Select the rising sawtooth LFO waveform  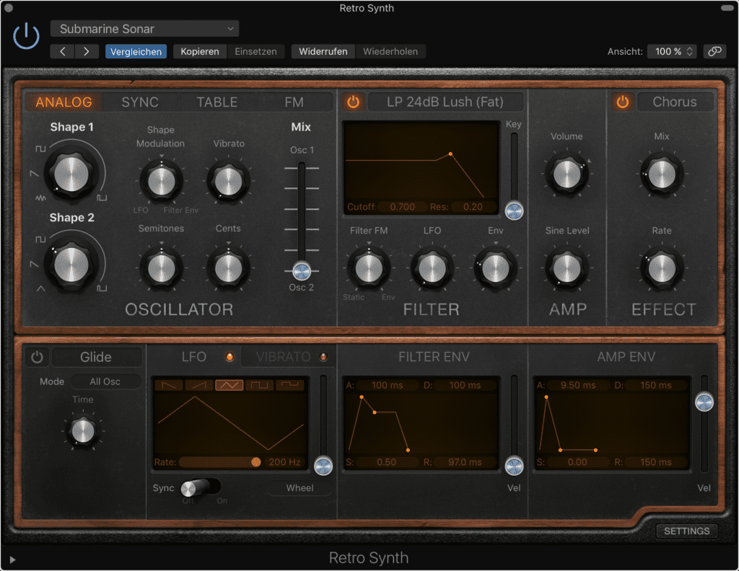[x=200, y=386]
